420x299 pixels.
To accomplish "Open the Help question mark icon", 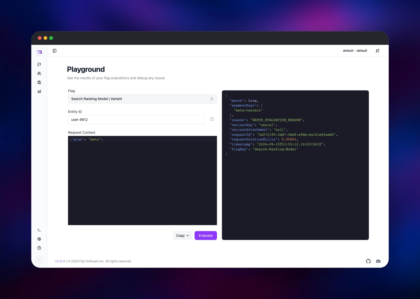I will click(x=39, y=248).
